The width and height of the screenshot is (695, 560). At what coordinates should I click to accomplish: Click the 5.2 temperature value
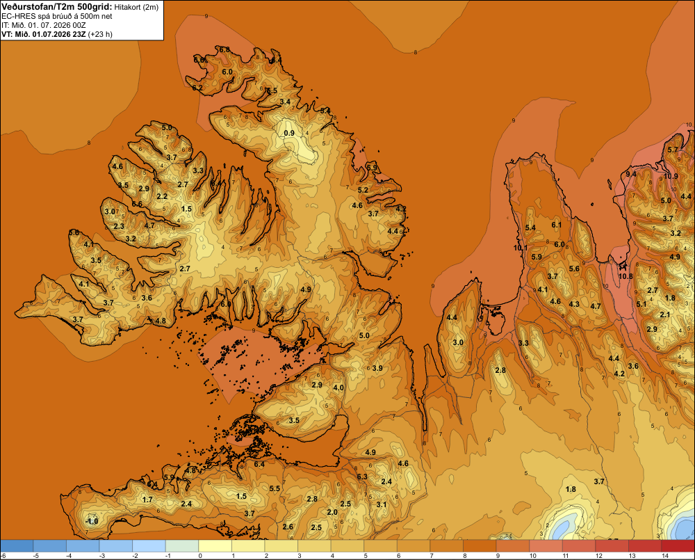pyautogui.click(x=363, y=191)
